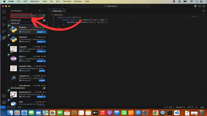
Task: Click the editor minimap
Action: click(x=194, y=17)
